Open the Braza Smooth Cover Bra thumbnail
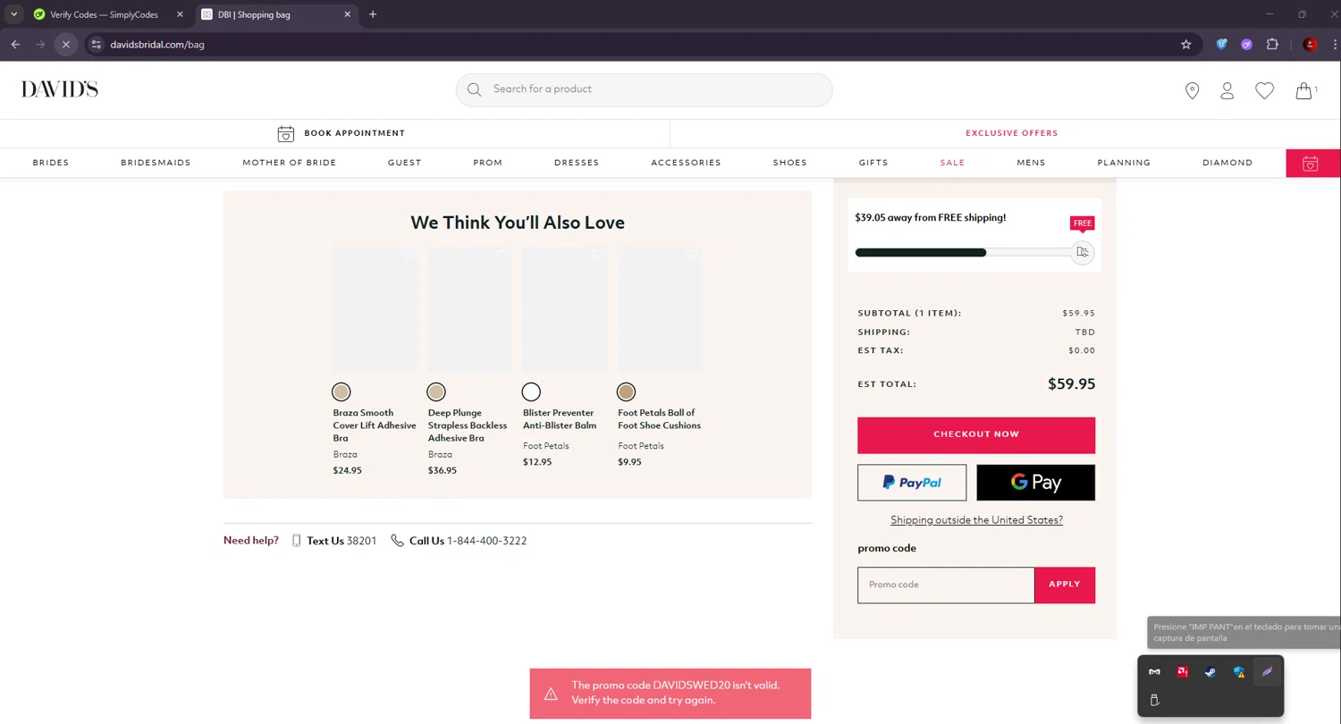 coord(375,309)
